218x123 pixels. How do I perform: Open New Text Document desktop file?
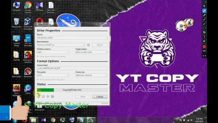click(51, 8)
